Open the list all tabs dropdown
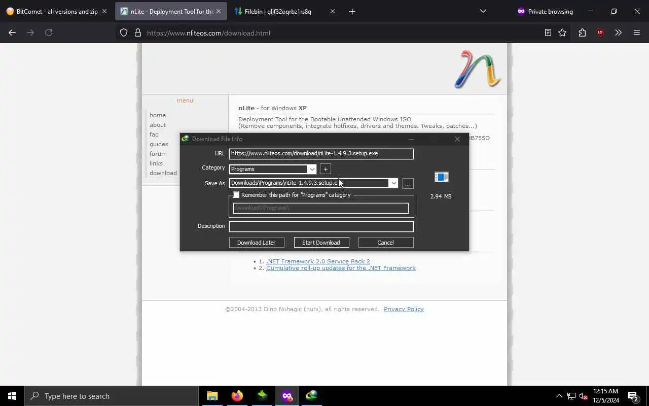This screenshot has height=406, width=649. (x=483, y=11)
